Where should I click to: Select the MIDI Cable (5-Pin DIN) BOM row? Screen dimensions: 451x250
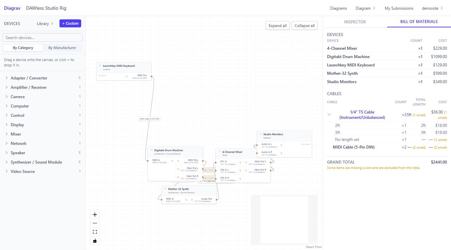pos(387,147)
